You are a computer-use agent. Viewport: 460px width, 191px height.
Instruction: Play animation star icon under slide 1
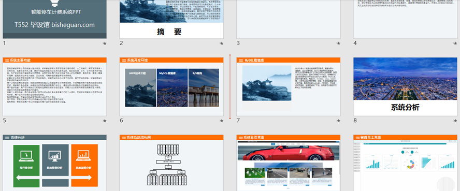(105, 43)
